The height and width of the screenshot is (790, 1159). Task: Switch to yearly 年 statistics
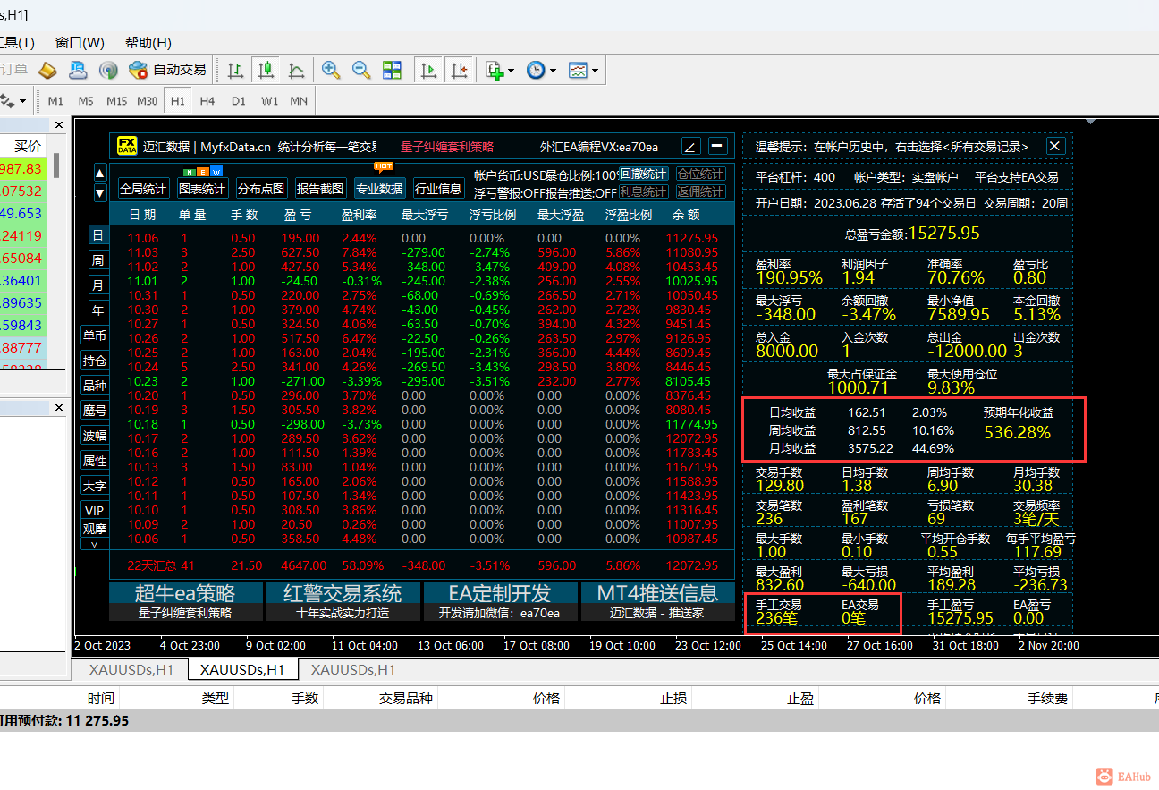(97, 310)
